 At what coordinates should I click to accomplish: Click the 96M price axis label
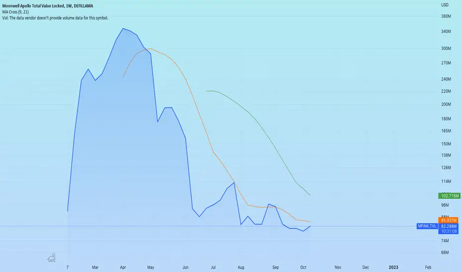pos(445,205)
